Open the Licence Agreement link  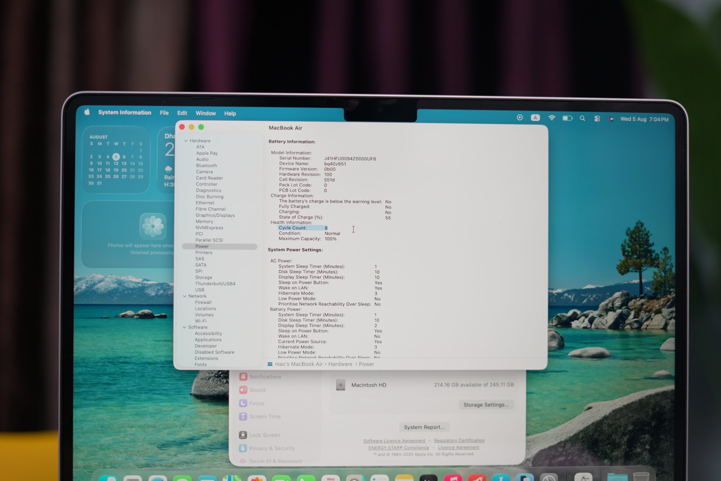tap(459, 447)
